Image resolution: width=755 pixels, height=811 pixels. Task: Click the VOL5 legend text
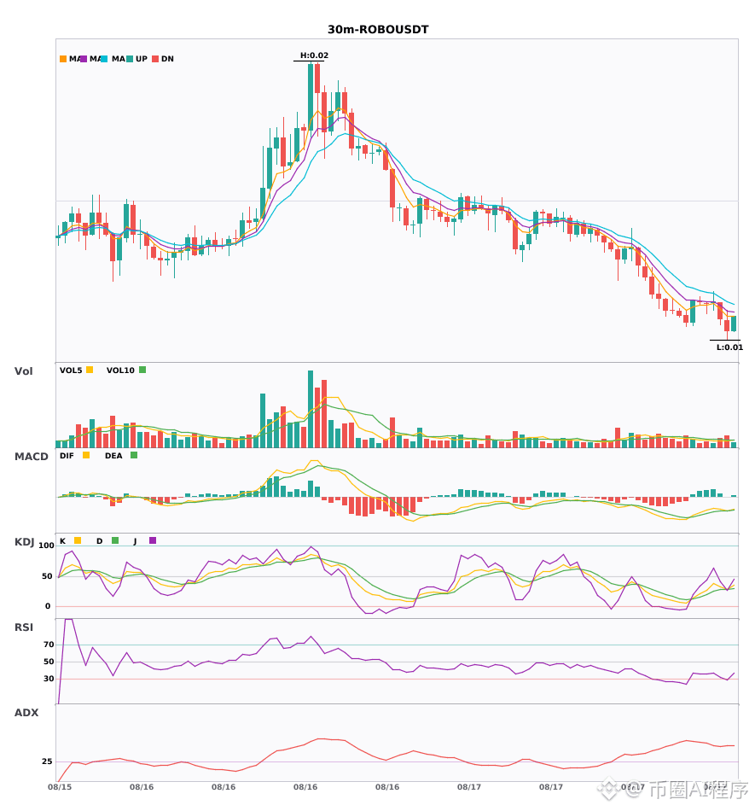click(x=71, y=370)
